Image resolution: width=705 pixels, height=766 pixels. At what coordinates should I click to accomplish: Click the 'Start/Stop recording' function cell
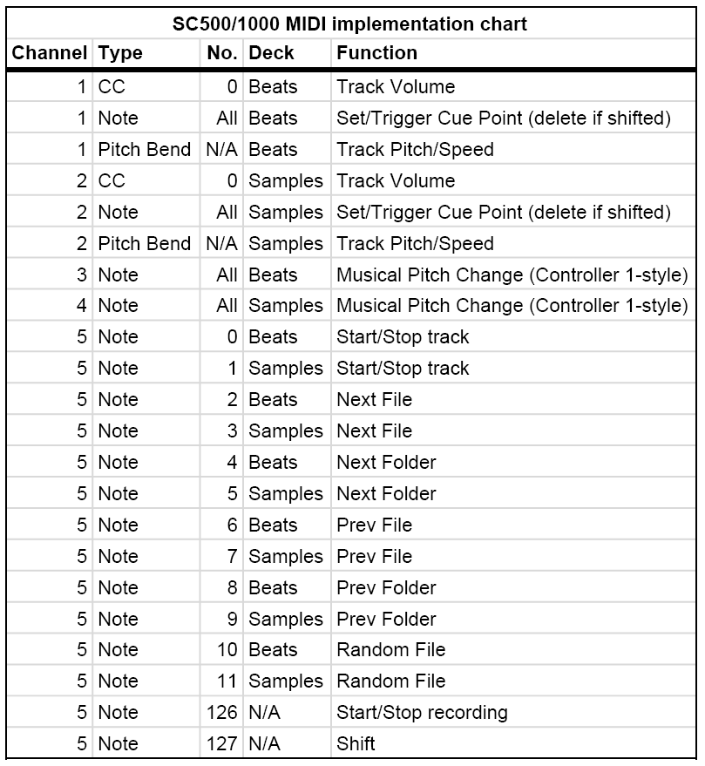(x=422, y=713)
